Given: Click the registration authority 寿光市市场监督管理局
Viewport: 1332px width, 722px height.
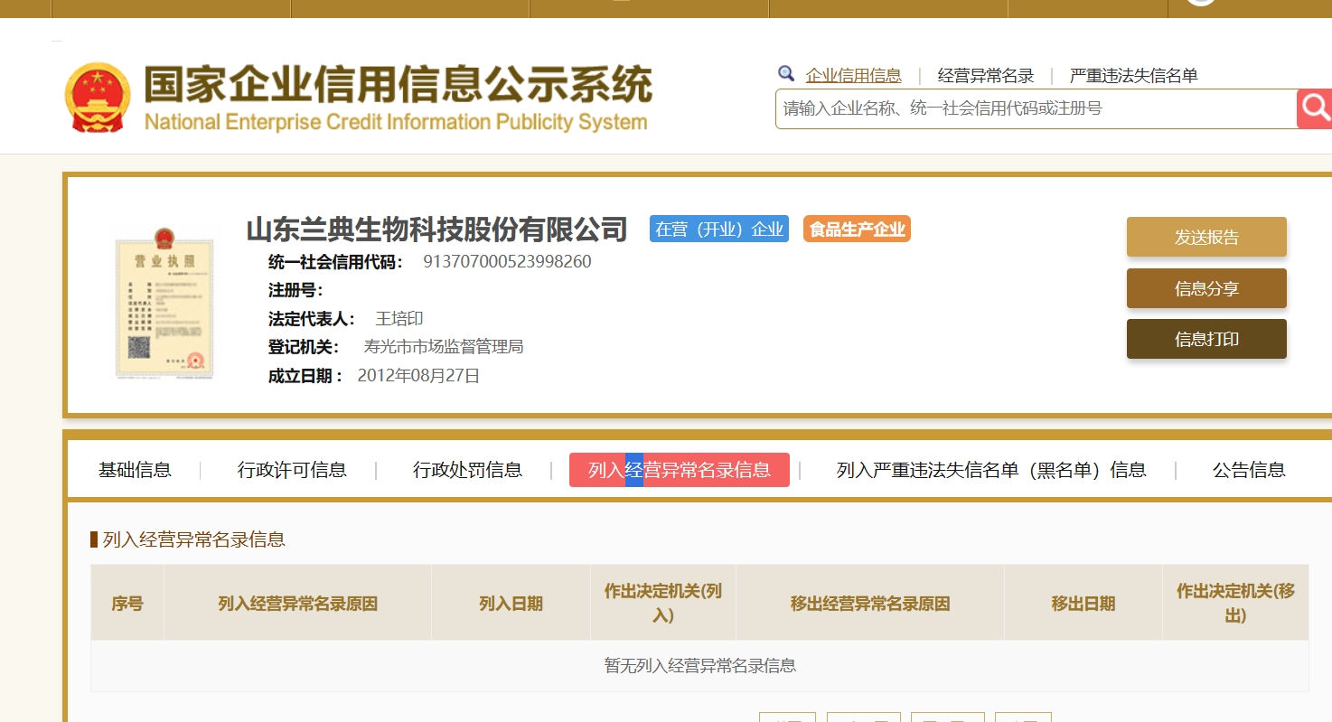Looking at the screenshot, I should pos(444,347).
